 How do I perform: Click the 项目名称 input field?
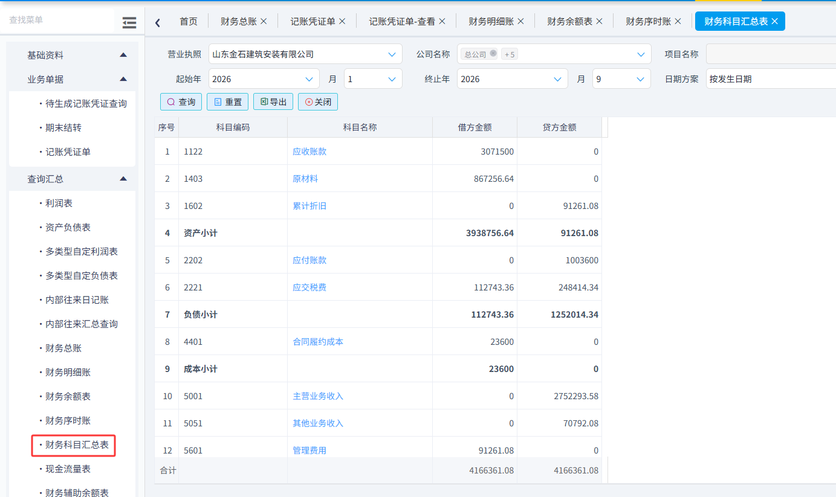[771, 54]
